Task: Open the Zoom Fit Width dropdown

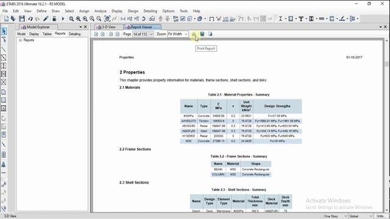Action: pos(186,34)
